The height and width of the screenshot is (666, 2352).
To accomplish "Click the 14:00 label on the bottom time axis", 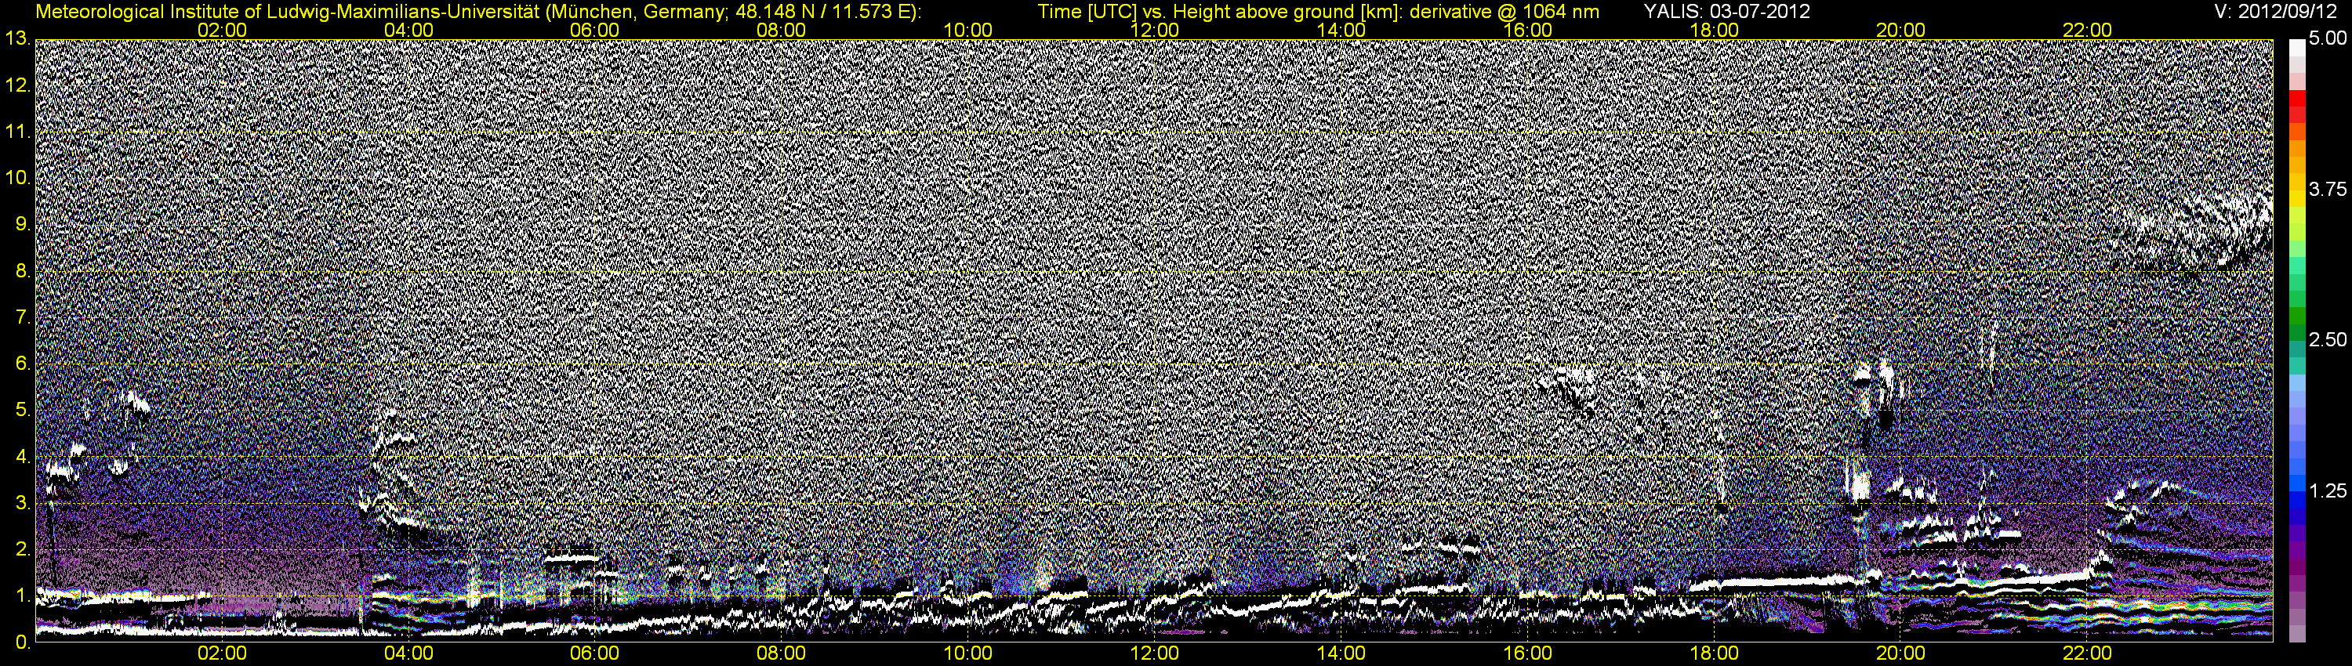I will (x=1341, y=653).
